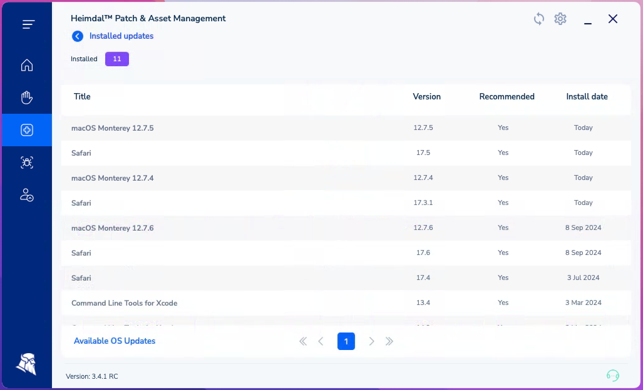Click the Installed updates link
The width and height of the screenshot is (643, 390).
(x=121, y=36)
